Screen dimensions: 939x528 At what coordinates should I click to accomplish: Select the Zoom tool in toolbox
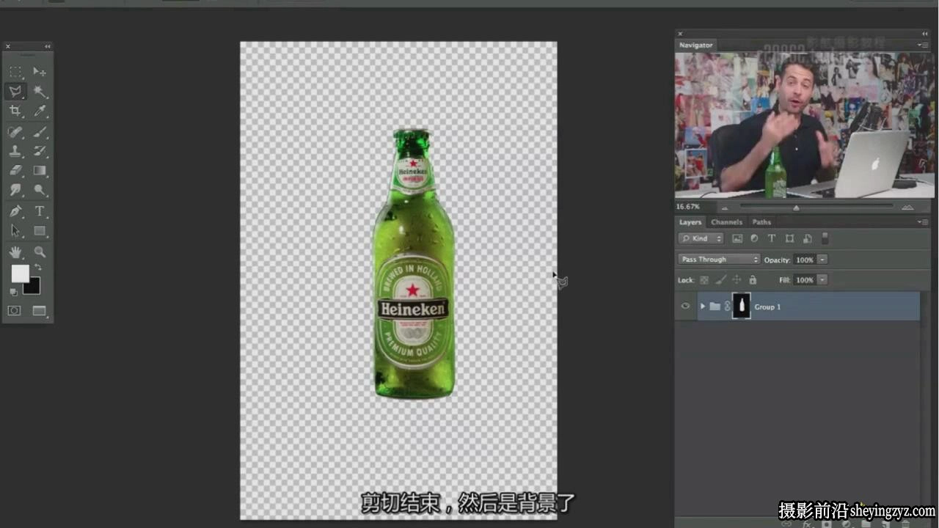40,252
